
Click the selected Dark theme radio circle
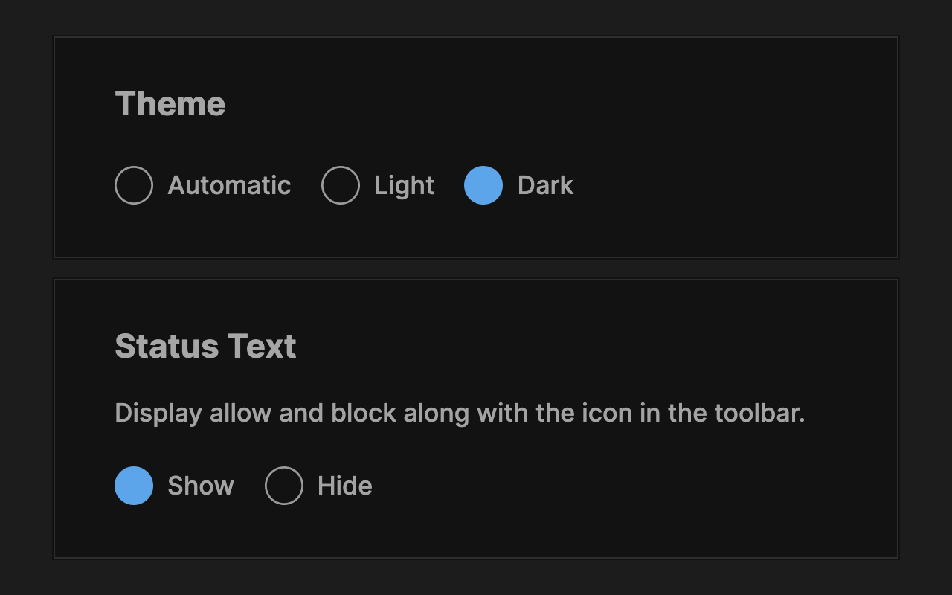483,185
